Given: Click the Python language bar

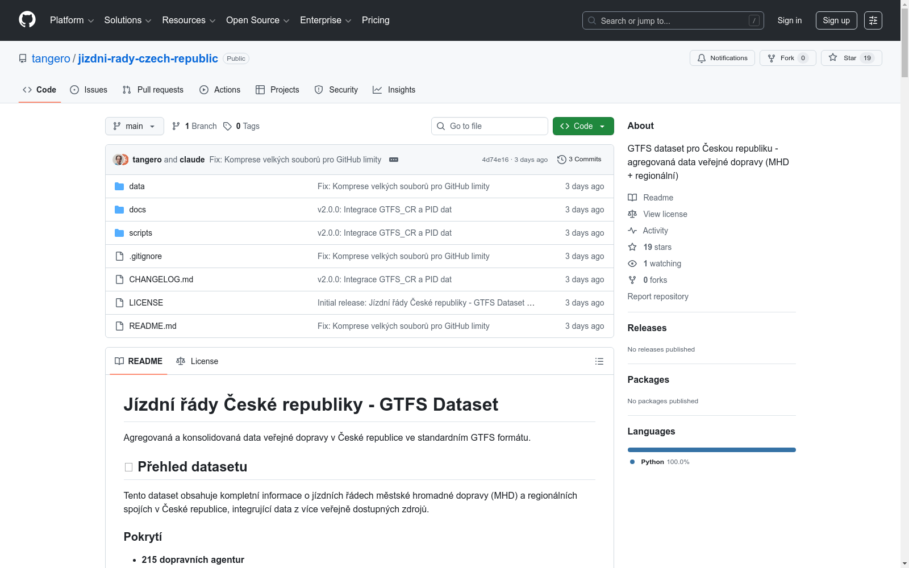Looking at the screenshot, I should point(712,450).
